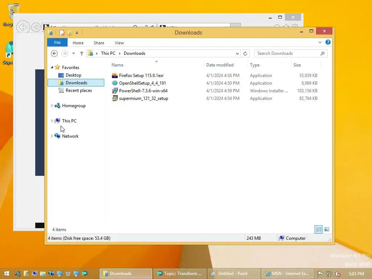Click the Properties icon in quick access toolbar
Viewport: 372px width, 279px height.
tap(62, 32)
